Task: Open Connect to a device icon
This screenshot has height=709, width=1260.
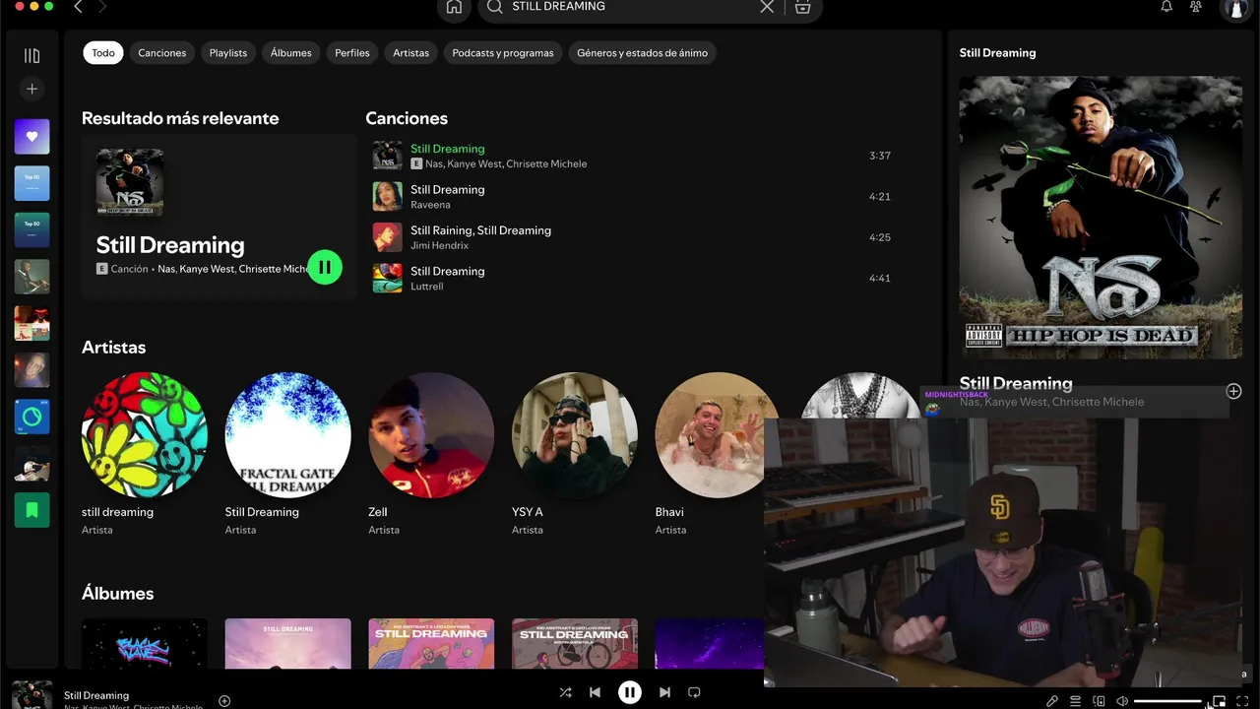Action: coord(1099,701)
